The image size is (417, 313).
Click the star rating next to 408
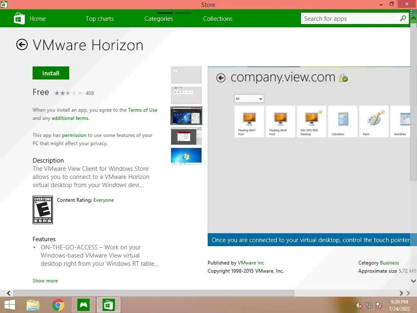coord(68,93)
